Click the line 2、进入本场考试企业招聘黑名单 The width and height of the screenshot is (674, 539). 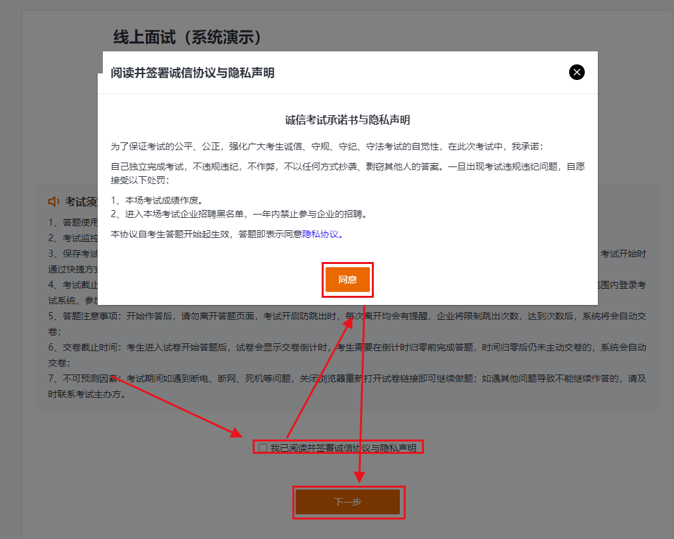tap(239, 214)
